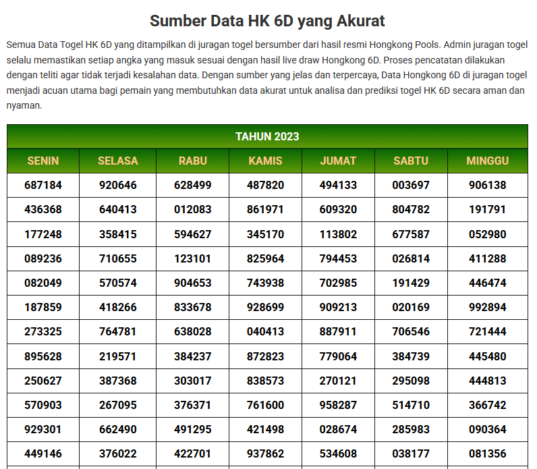The width and height of the screenshot is (537, 469).
Task: Click the cell with number 081356
Action: click(x=488, y=453)
